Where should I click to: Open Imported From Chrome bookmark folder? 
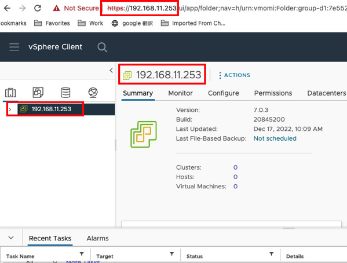click(x=193, y=23)
